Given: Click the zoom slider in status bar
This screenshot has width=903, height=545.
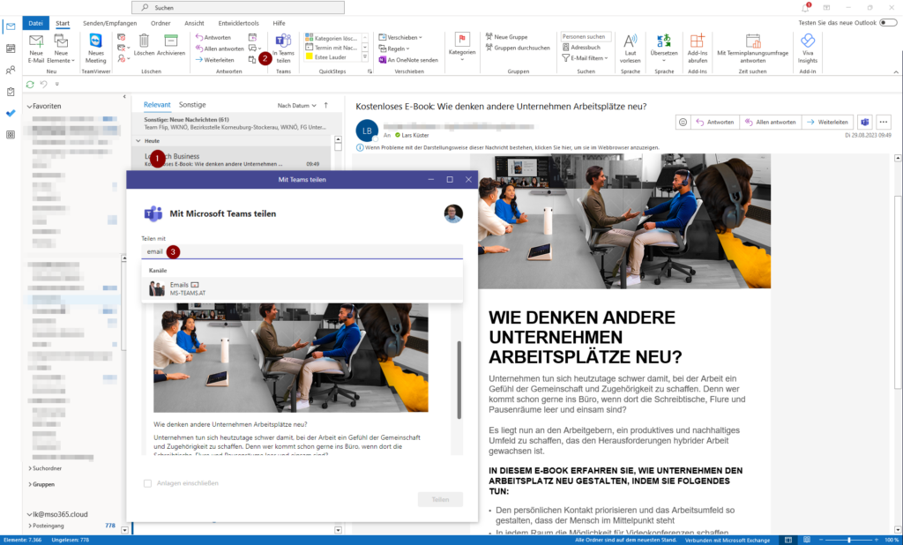Looking at the screenshot, I should (x=849, y=540).
